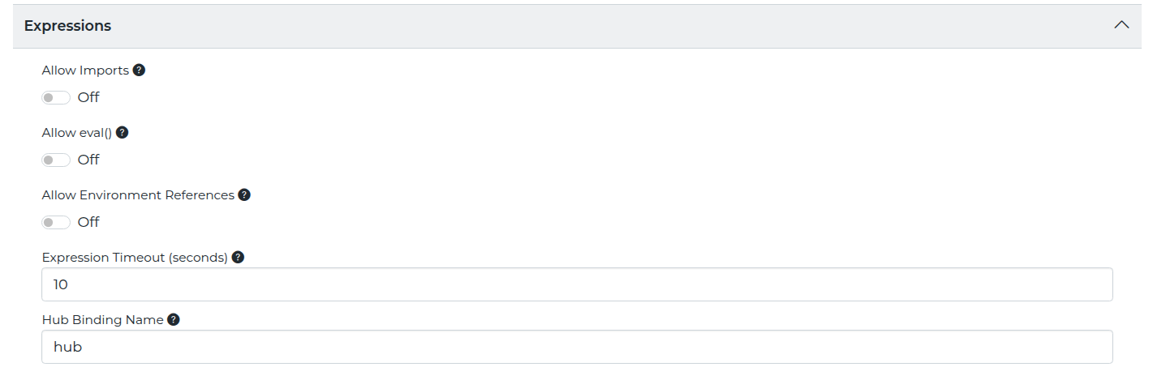
Task: Enable the Allow Imports toggle switch
Action: pos(56,98)
